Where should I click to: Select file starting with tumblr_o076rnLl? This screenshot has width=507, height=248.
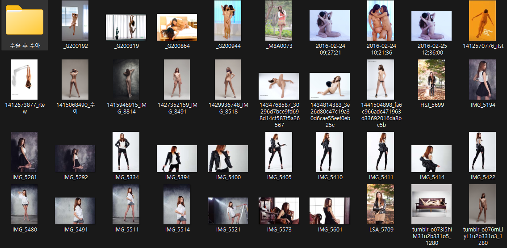point(482,204)
